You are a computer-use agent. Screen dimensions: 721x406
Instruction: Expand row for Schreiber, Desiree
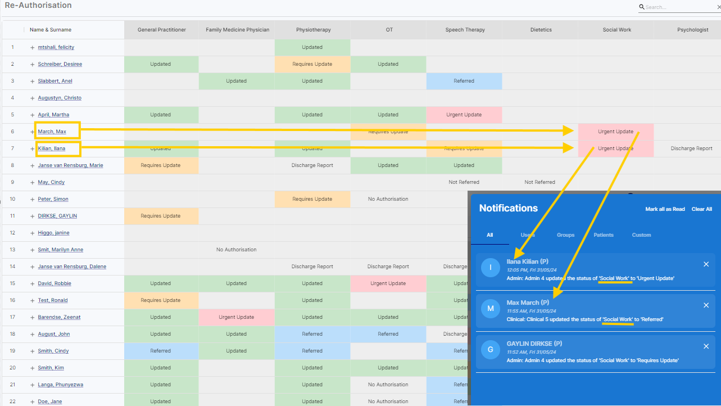coord(32,64)
